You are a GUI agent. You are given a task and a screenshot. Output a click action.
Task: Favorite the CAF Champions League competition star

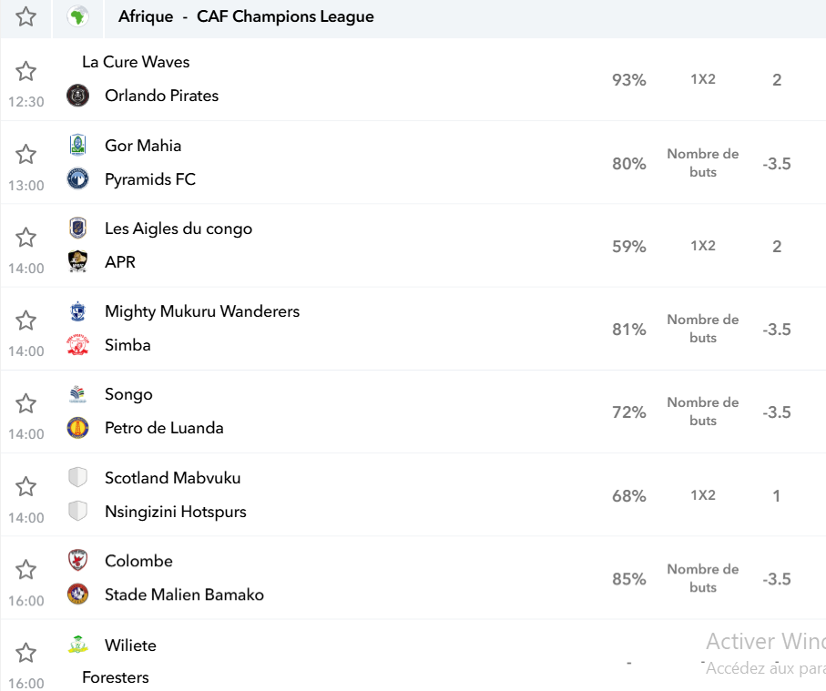tap(25, 16)
